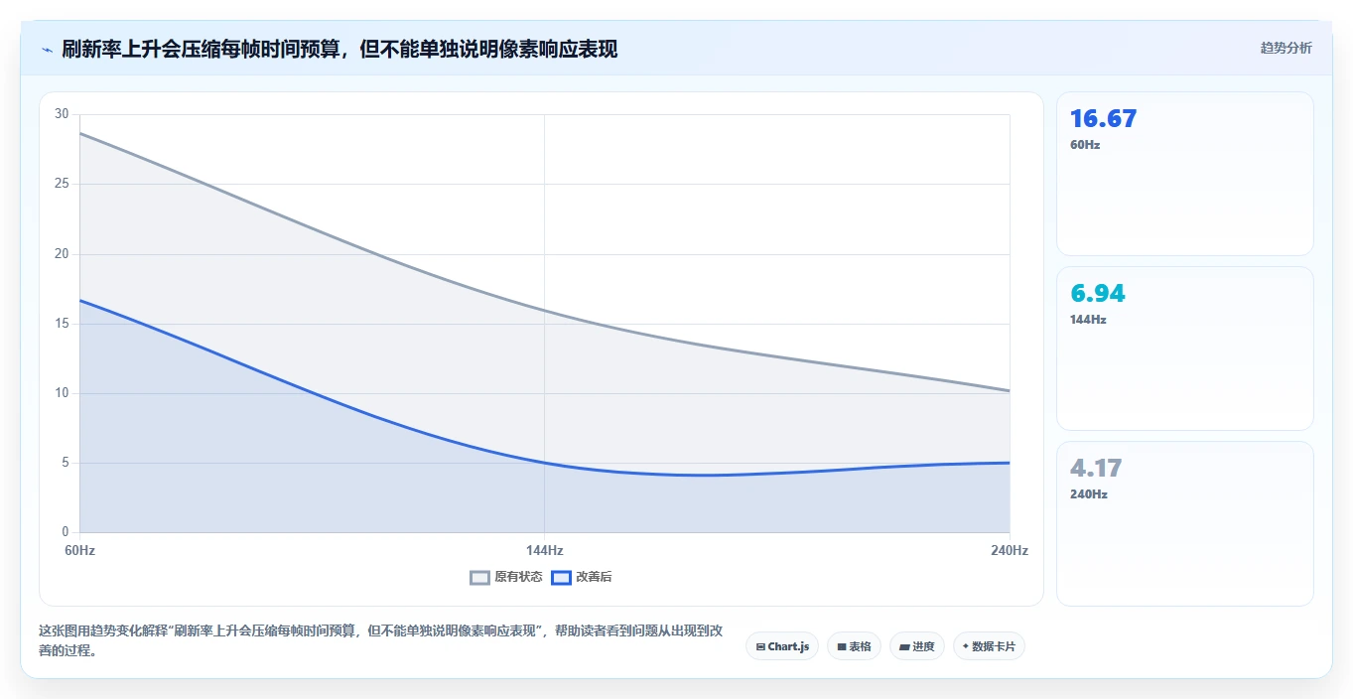Click the y-axis value 30
Screen dimensions: 1353x699
pos(62,114)
